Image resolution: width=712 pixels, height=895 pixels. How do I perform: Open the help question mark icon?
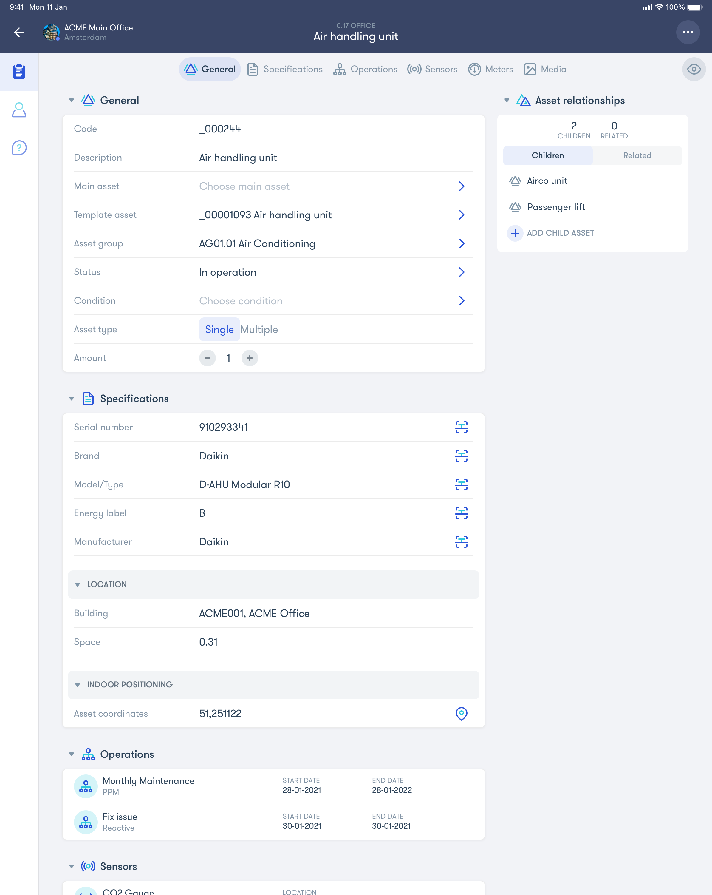pyautogui.click(x=19, y=148)
